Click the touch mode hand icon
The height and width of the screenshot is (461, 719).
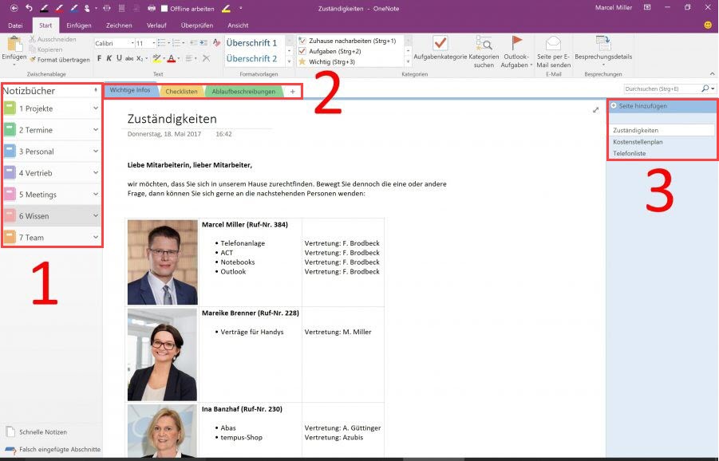tap(87, 8)
